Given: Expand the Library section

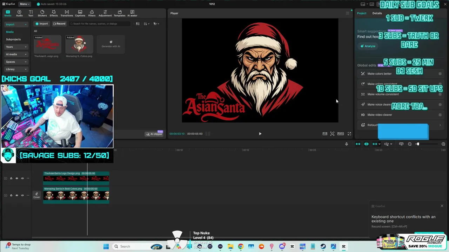Looking at the screenshot, I should point(16,69).
